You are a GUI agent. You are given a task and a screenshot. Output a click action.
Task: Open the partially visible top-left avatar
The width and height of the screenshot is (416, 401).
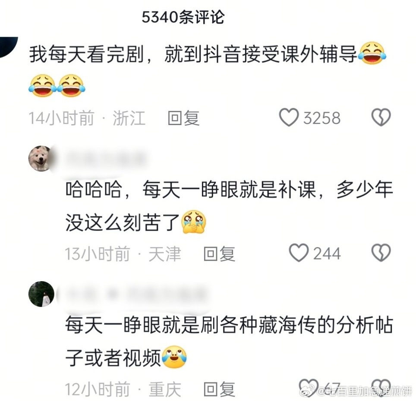(x=9, y=47)
